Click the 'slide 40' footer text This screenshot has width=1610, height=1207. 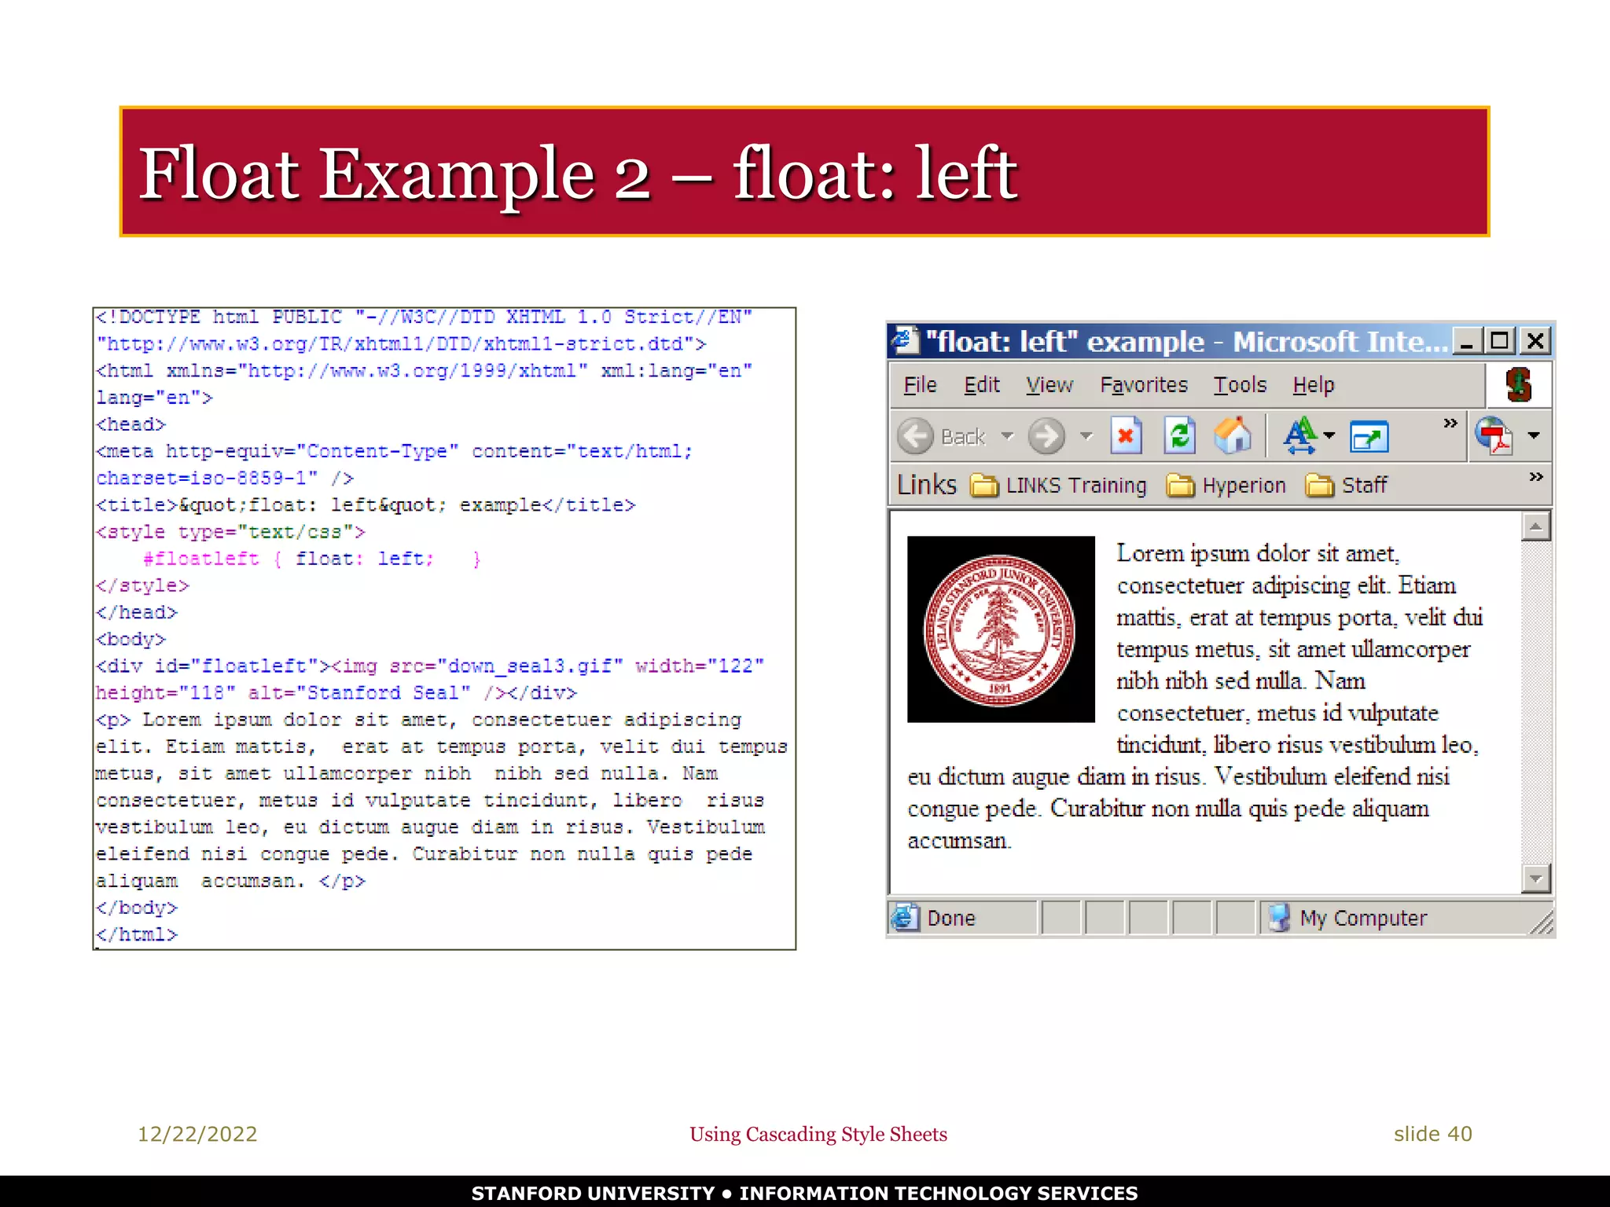click(1432, 1134)
